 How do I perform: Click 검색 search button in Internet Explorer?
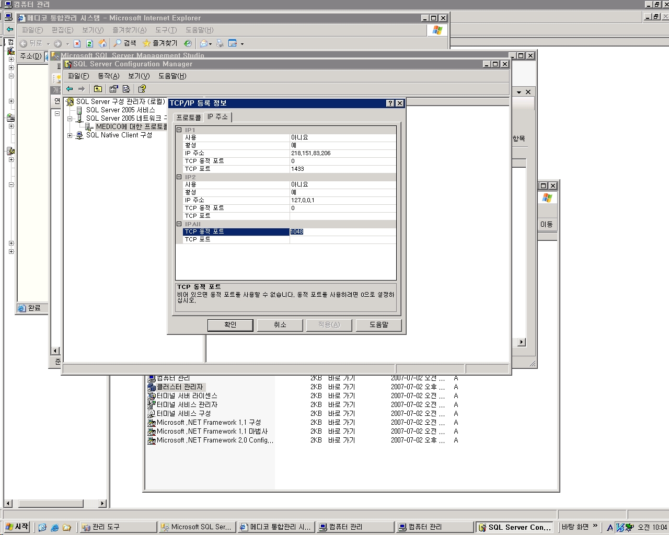click(x=125, y=43)
